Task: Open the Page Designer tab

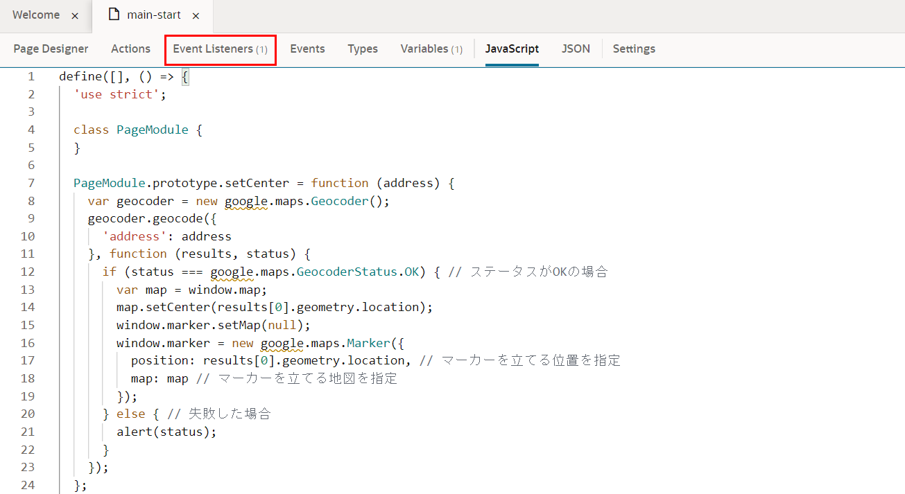Action: (51, 48)
